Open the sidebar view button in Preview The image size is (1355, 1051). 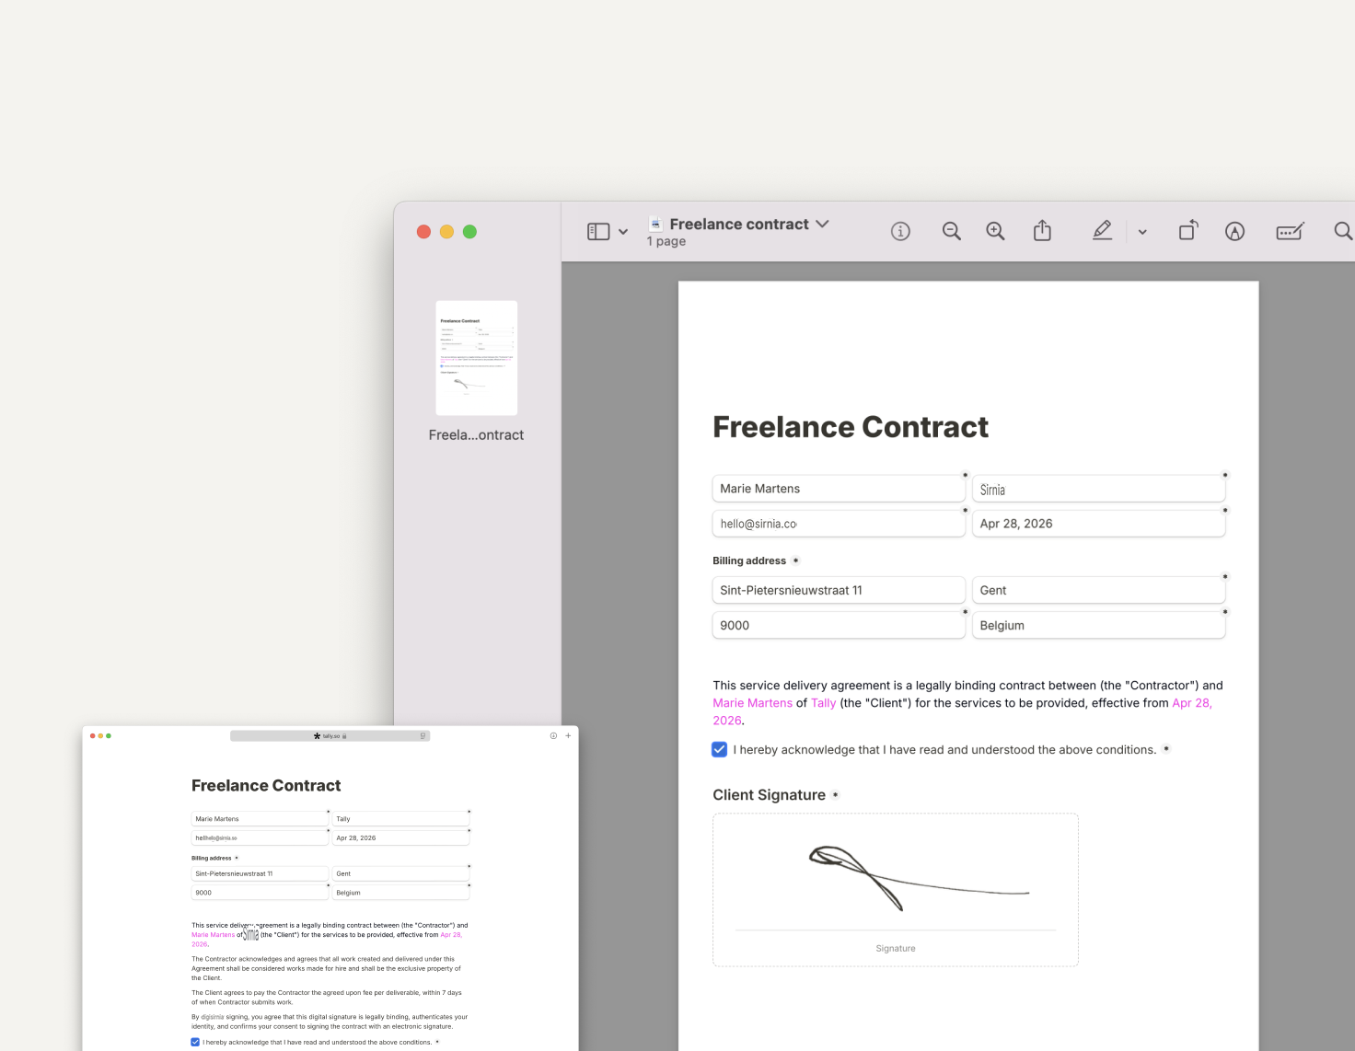(x=598, y=232)
